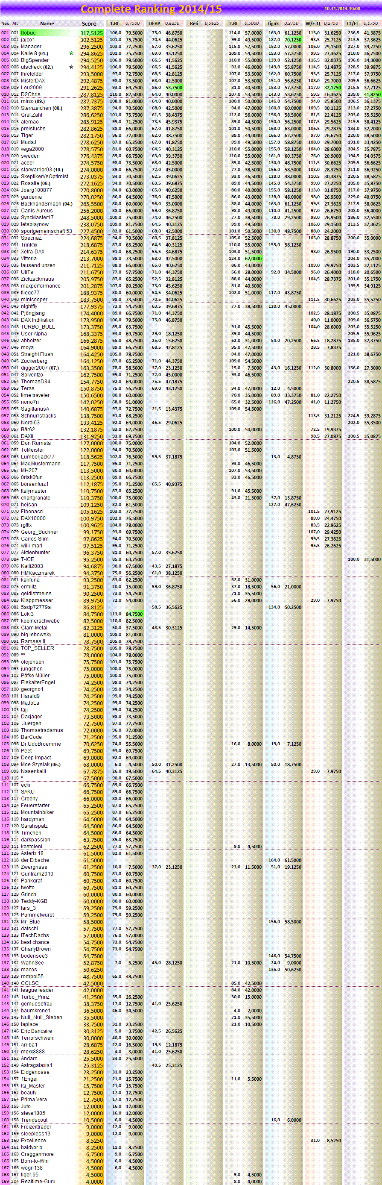Select the player name 'league leader'

37,990
